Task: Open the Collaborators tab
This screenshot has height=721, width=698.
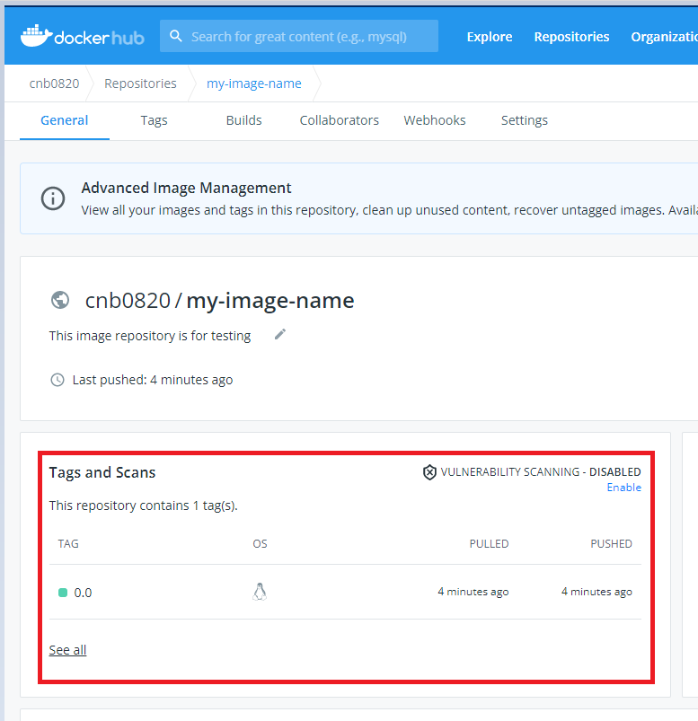Action: pyautogui.click(x=339, y=120)
